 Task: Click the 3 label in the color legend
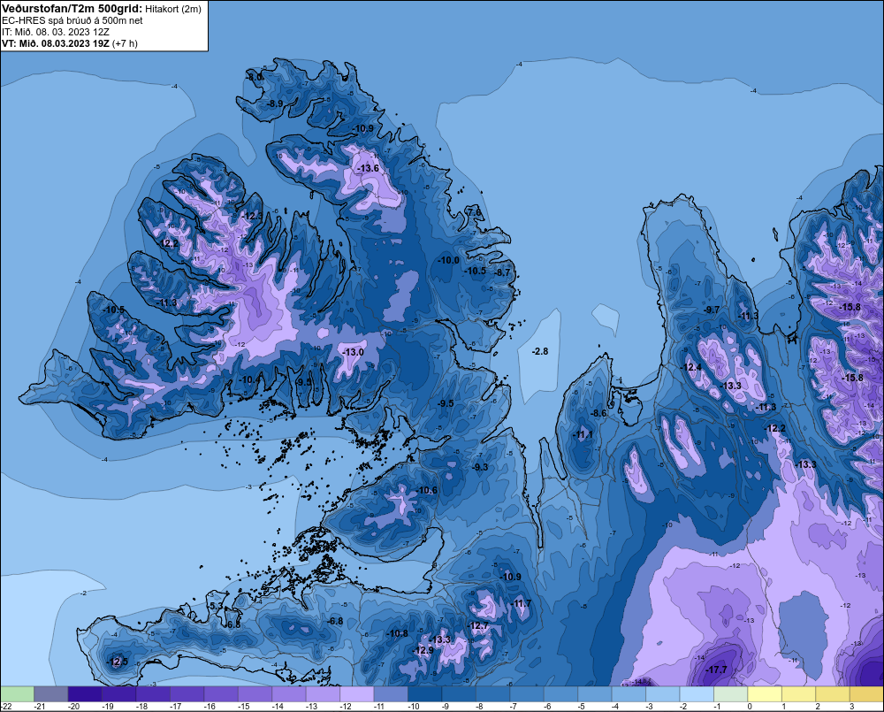point(852,707)
